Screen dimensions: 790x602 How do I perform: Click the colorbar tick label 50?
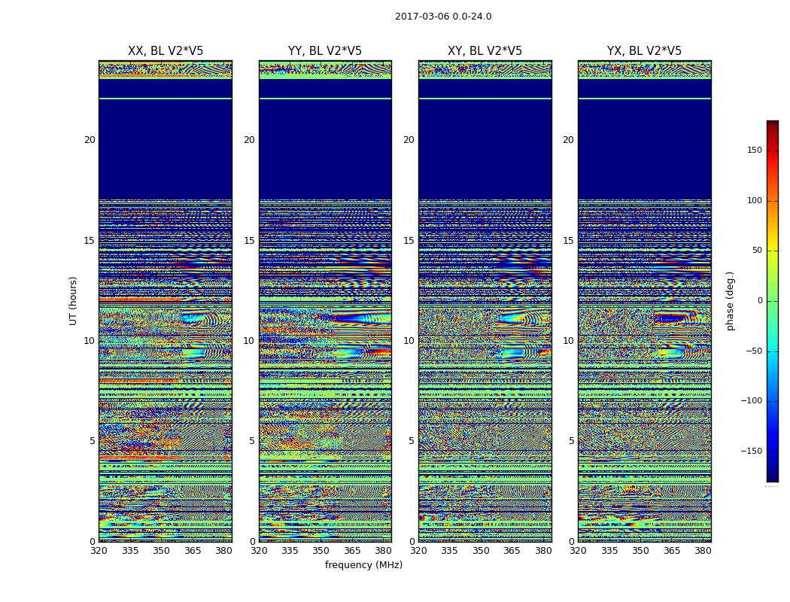[x=757, y=251]
